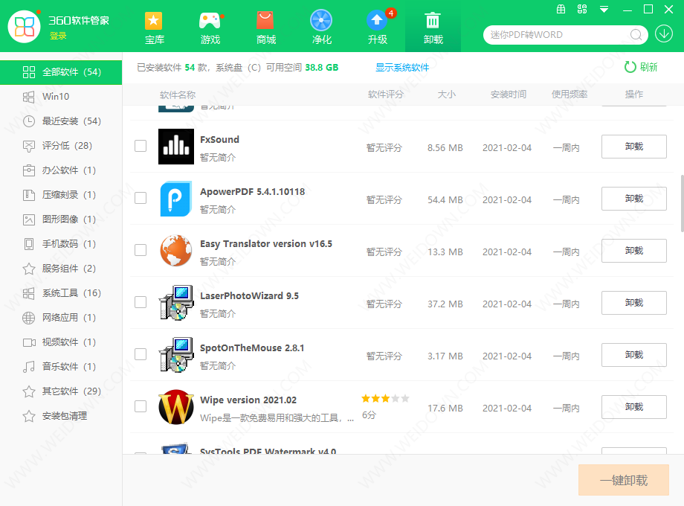Uninstall SpotOnTheMouse with 卸载 button

(x=634, y=354)
